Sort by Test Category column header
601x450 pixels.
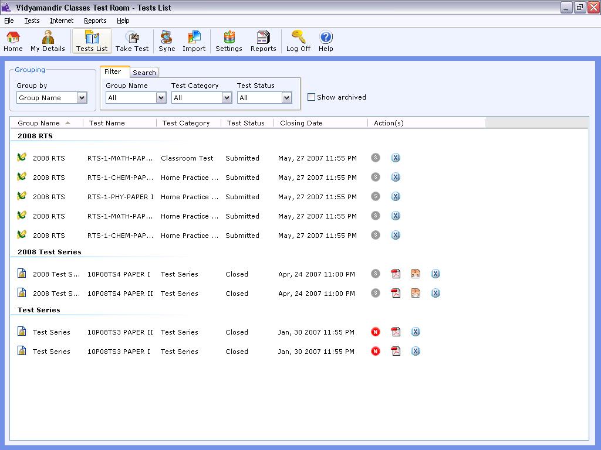point(188,123)
